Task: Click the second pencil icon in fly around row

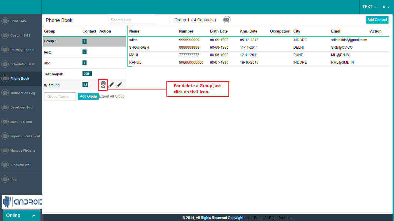Action: [x=119, y=85]
